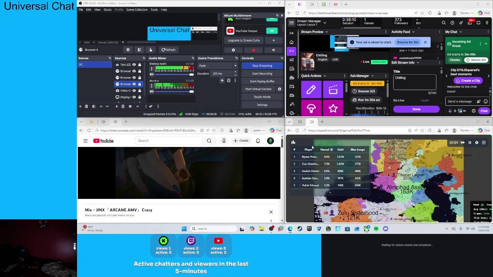Expand the Ads Manager dropdown

372,76
